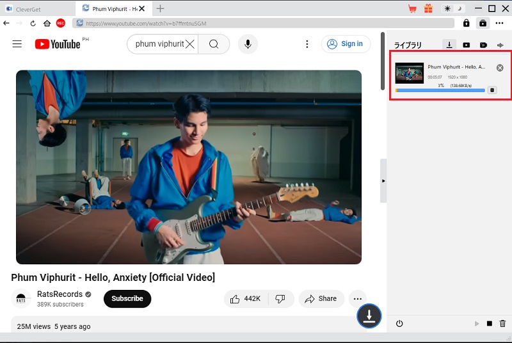
Task: Stop the download via square button by progress bar
Action: (x=492, y=90)
